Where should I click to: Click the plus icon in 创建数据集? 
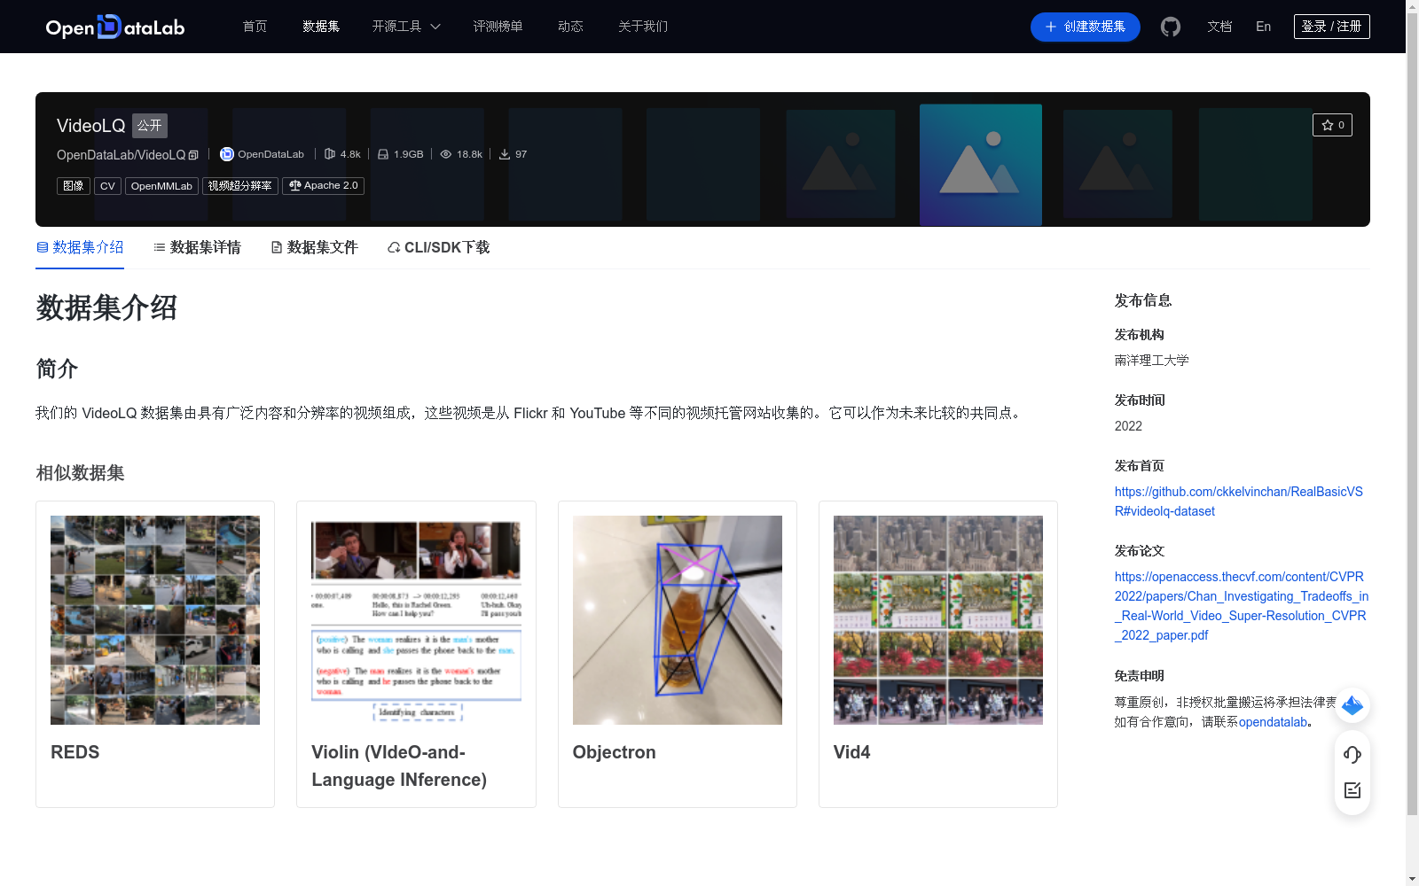[1051, 27]
